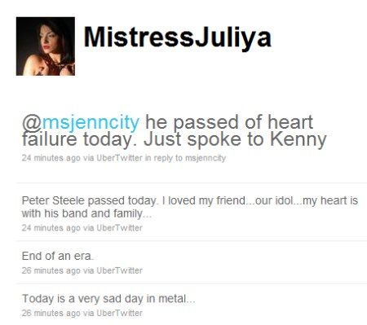Click UberTwitter under the 'sad day in metal' tweet
The image size is (367, 325).
(x=119, y=313)
